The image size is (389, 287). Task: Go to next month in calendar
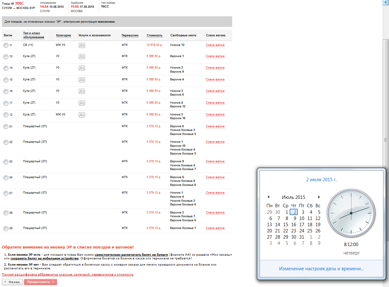point(319,197)
